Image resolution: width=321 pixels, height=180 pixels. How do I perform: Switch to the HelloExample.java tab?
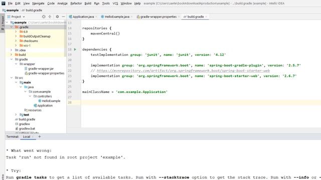(115, 16)
